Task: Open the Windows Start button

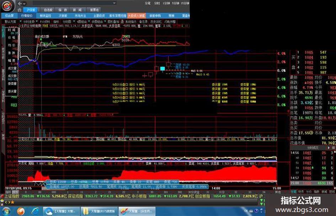Action: click(6, 211)
